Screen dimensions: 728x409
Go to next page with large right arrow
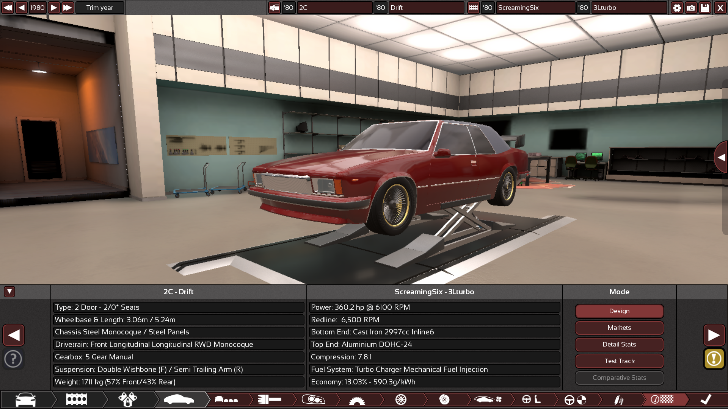click(714, 335)
